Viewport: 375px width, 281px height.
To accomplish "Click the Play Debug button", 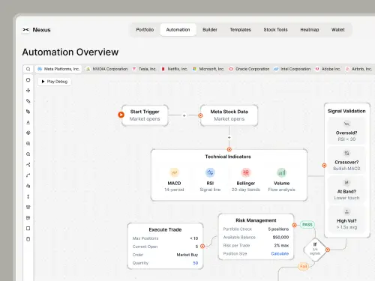I will coord(54,82).
